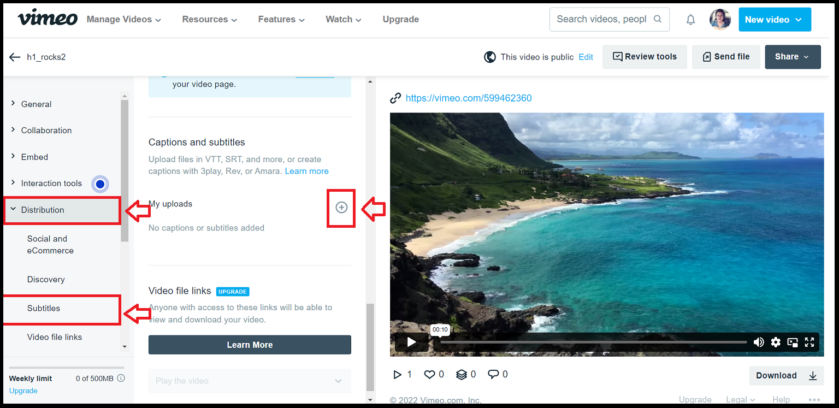The image size is (839, 408).
Task: Click the sidebar scroll down arrow
Action: point(125,347)
